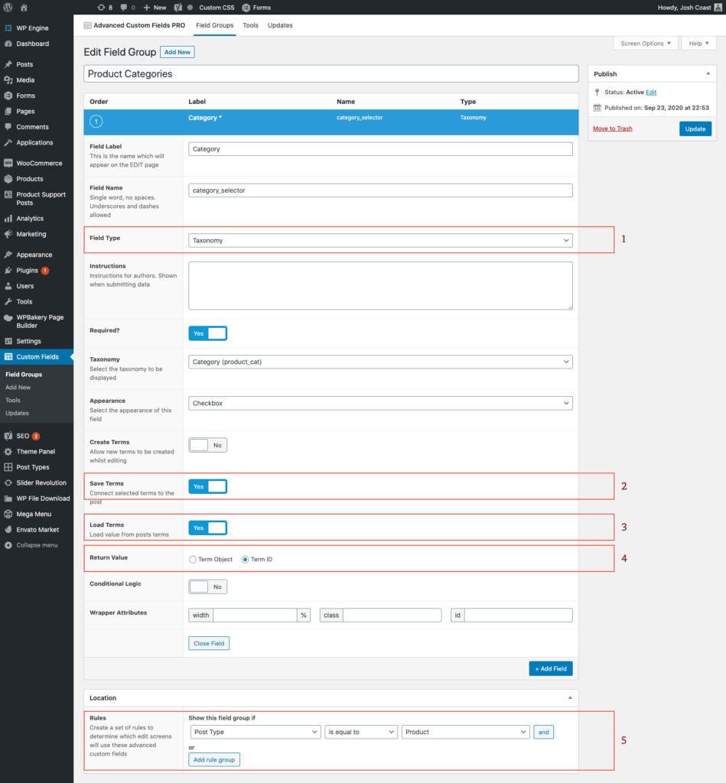The width and height of the screenshot is (726, 783).
Task: Click the Add rule group button
Action: pyautogui.click(x=214, y=759)
